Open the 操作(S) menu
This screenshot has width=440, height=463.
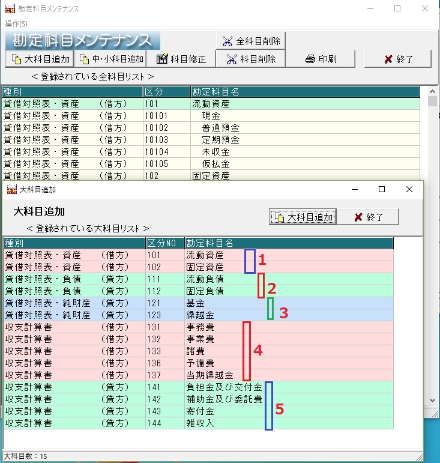[x=16, y=23]
